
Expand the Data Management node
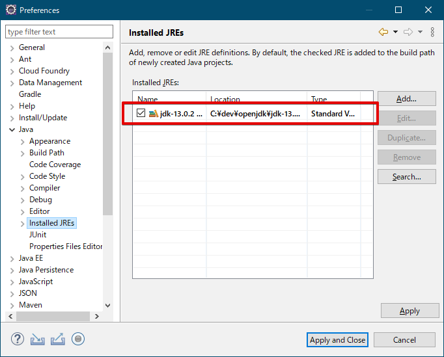[x=12, y=83]
